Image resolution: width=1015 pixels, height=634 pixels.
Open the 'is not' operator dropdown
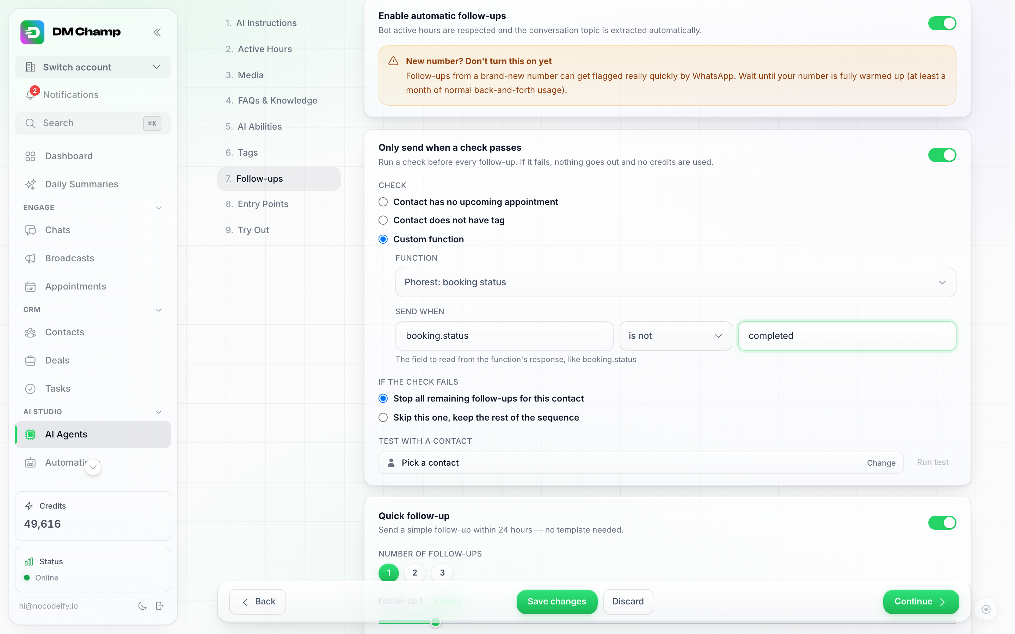676,336
